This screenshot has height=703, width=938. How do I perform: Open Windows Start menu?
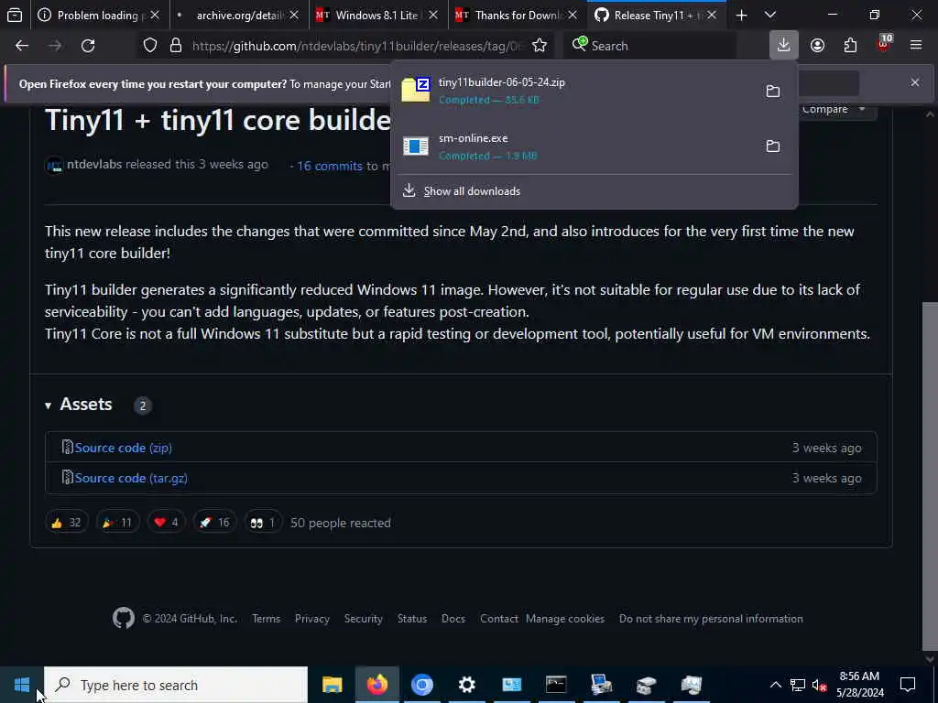click(22, 685)
